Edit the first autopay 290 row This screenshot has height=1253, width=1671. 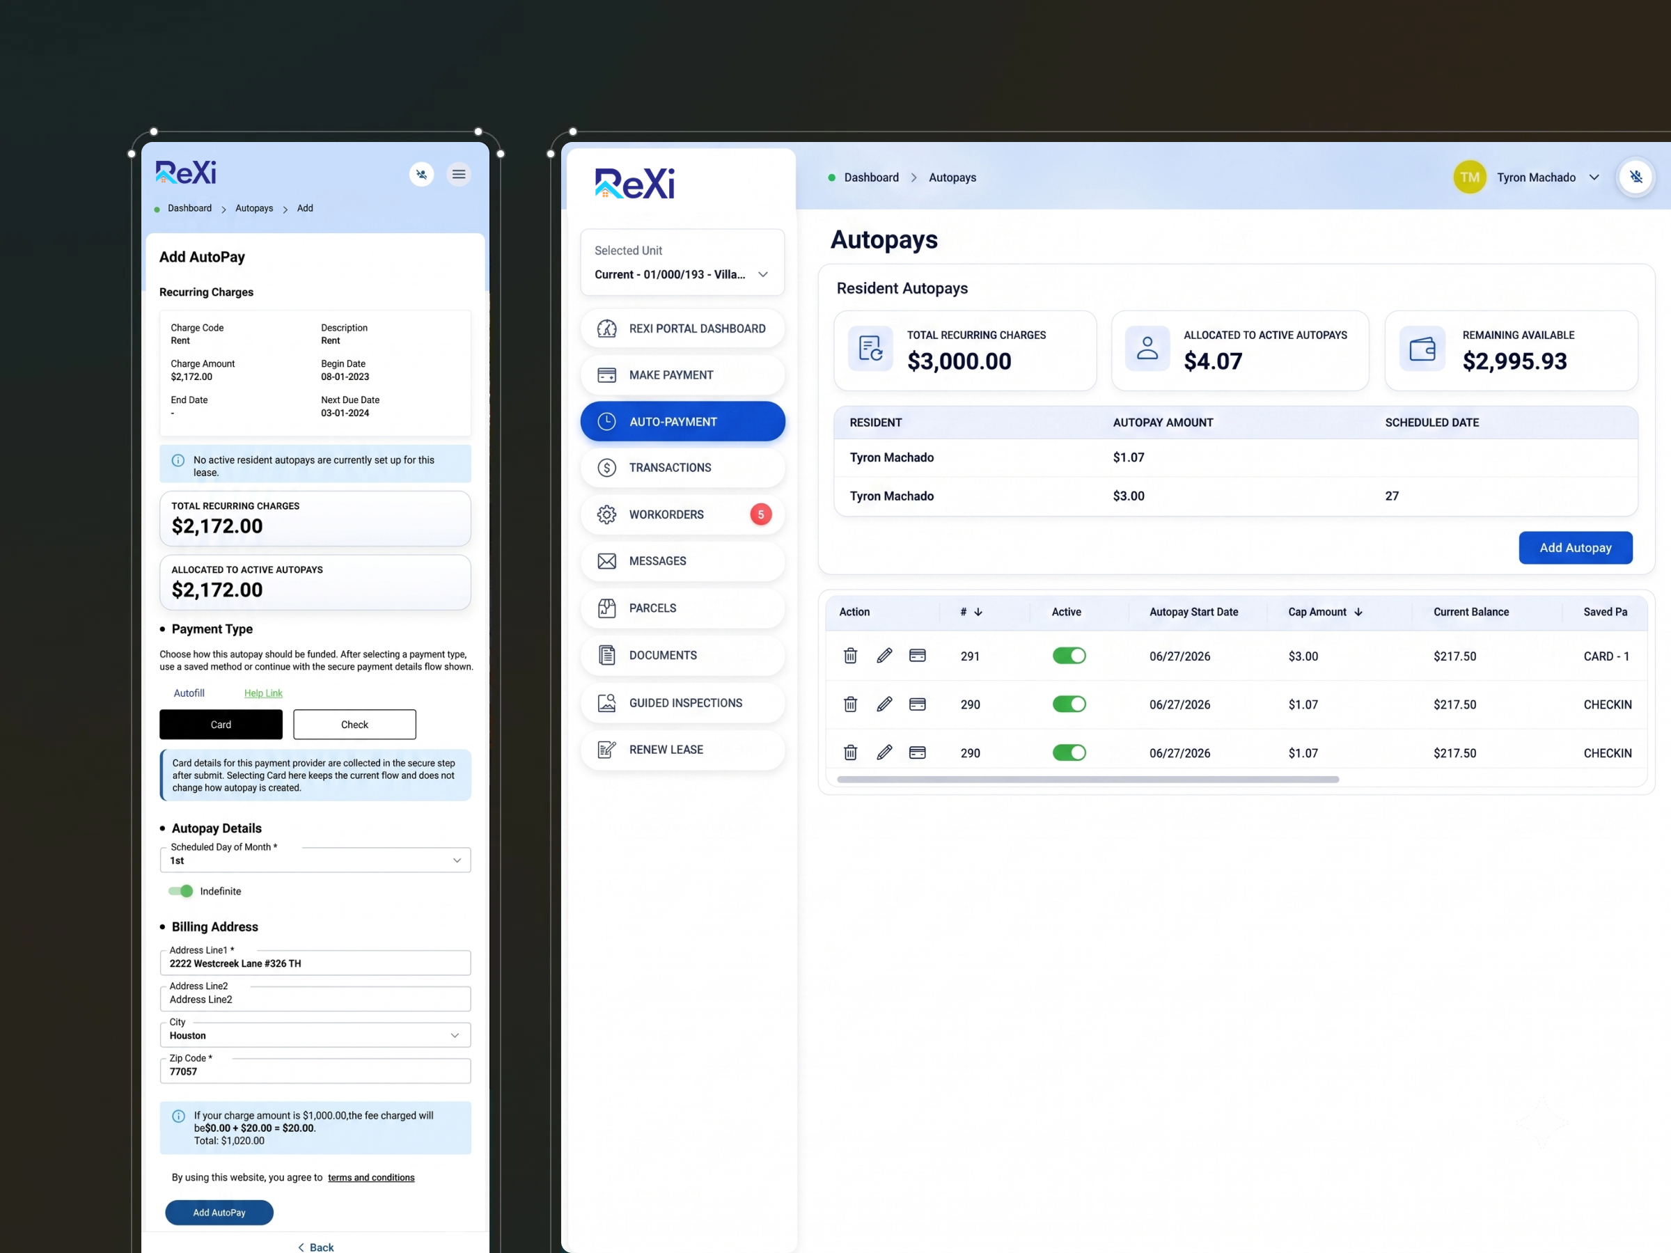pyautogui.click(x=884, y=704)
